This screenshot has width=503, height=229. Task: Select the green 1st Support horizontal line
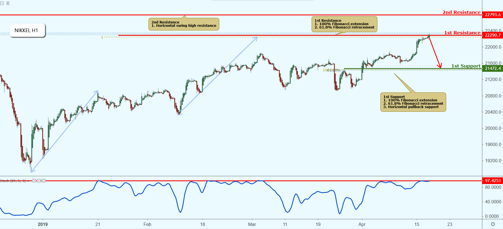point(413,69)
